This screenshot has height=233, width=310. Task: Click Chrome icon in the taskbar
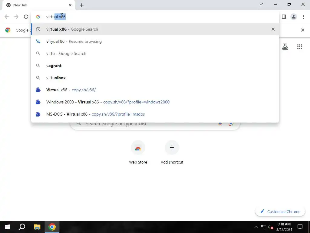pyautogui.click(x=52, y=227)
